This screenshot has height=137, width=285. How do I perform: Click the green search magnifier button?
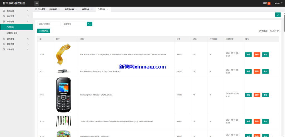(89, 24)
